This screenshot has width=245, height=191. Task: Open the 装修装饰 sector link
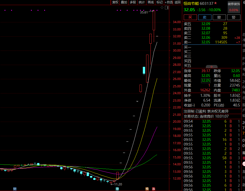click(x=234, y=4)
